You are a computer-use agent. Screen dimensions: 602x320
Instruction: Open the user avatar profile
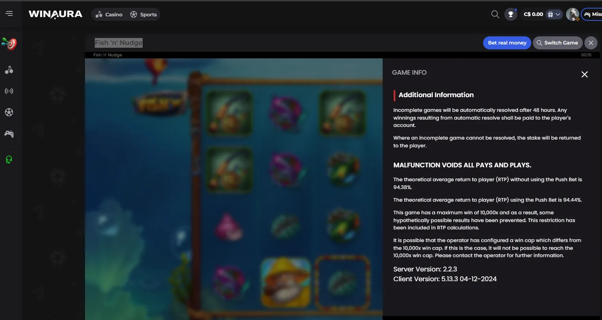(x=572, y=14)
